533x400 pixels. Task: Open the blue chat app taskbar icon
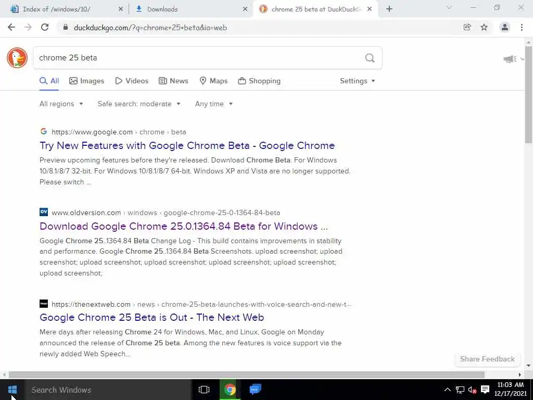pos(255,389)
